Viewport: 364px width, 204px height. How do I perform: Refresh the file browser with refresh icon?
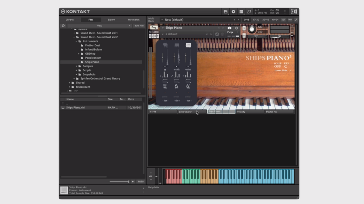pyautogui.click(x=63, y=26)
